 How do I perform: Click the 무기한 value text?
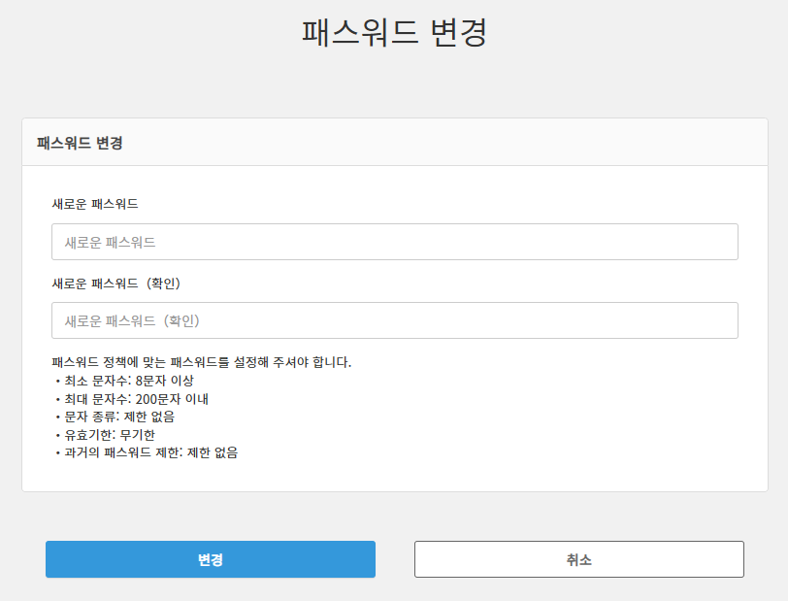[135, 435]
